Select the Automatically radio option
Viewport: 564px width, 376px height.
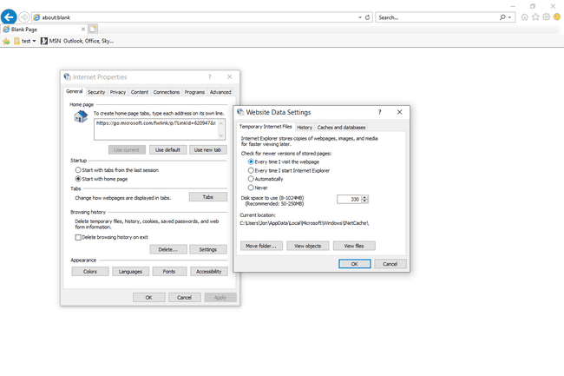click(x=266, y=179)
